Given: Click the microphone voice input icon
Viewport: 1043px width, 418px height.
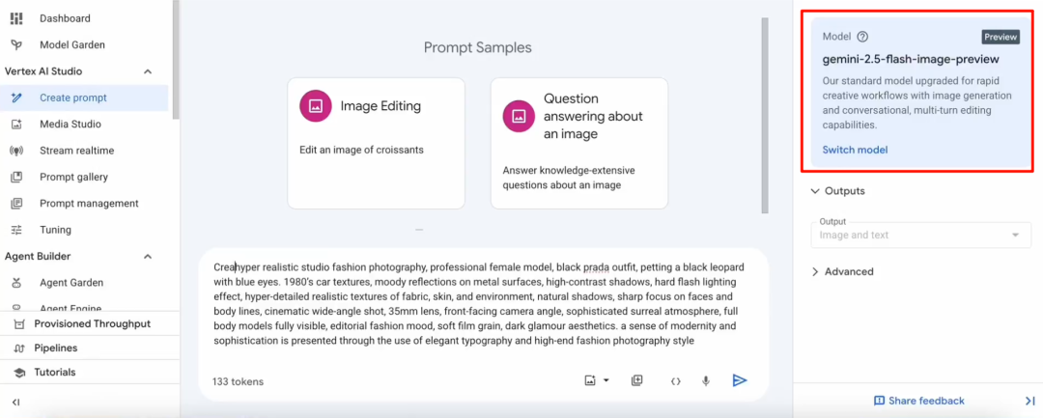Looking at the screenshot, I should click(706, 380).
